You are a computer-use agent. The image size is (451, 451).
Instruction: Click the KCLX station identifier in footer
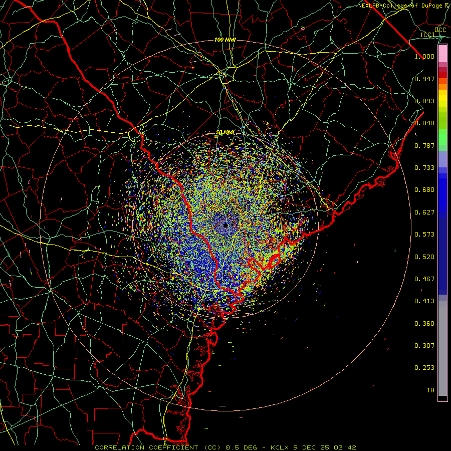(x=281, y=447)
